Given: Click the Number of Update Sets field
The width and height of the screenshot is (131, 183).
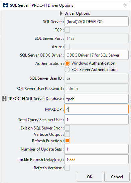Looking at the screenshot, I should point(96,149).
